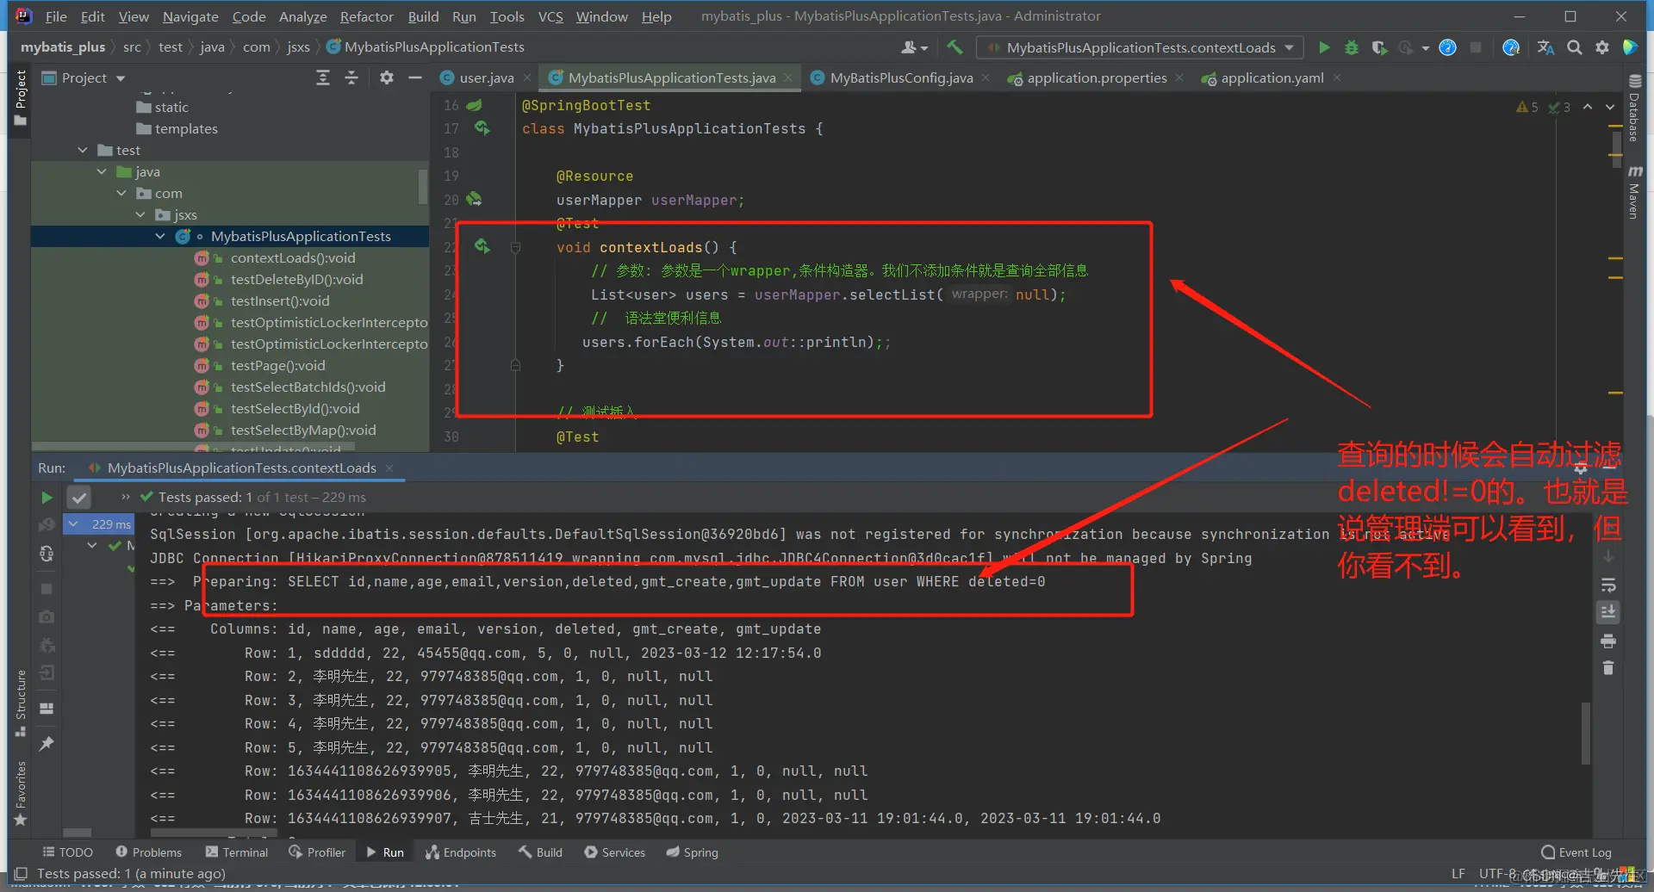Hide the Project tool window
The width and height of the screenshot is (1654, 892).
[x=415, y=78]
